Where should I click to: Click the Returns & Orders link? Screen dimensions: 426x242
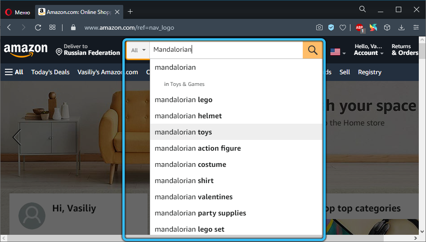[x=404, y=49]
